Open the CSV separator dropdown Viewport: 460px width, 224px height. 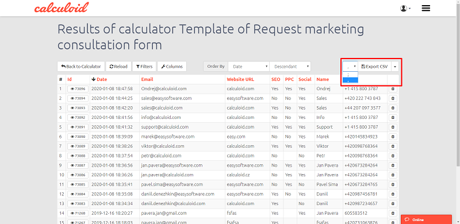(350, 67)
